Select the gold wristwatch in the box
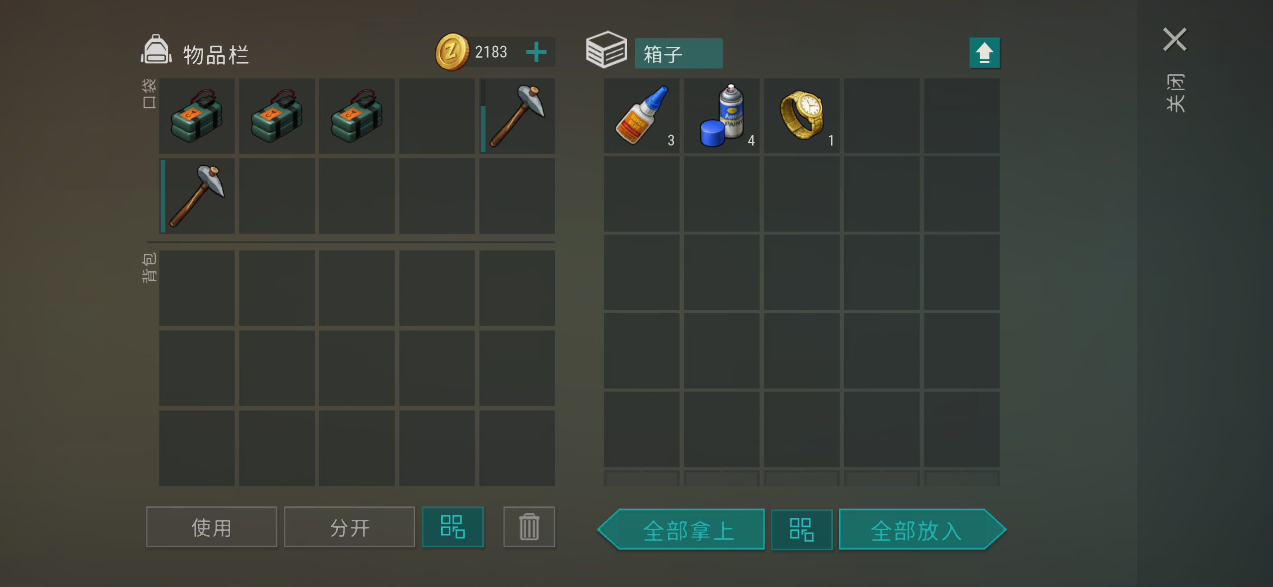The height and width of the screenshot is (587, 1273). [802, 116]
